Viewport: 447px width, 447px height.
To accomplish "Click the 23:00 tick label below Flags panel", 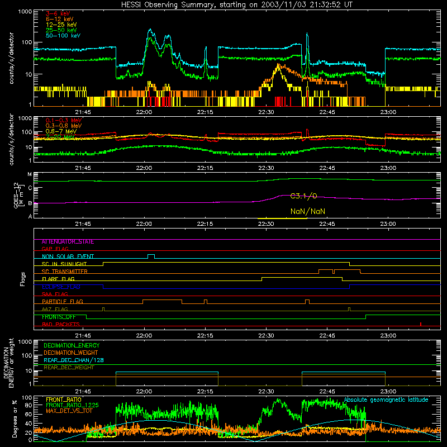I will point(388,336).
